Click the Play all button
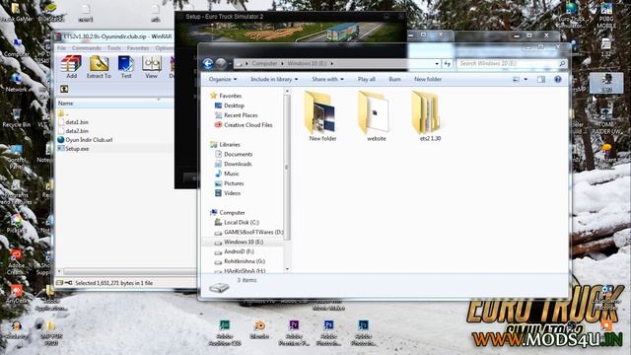The image size is (631, 355). [x=366, y=79]
